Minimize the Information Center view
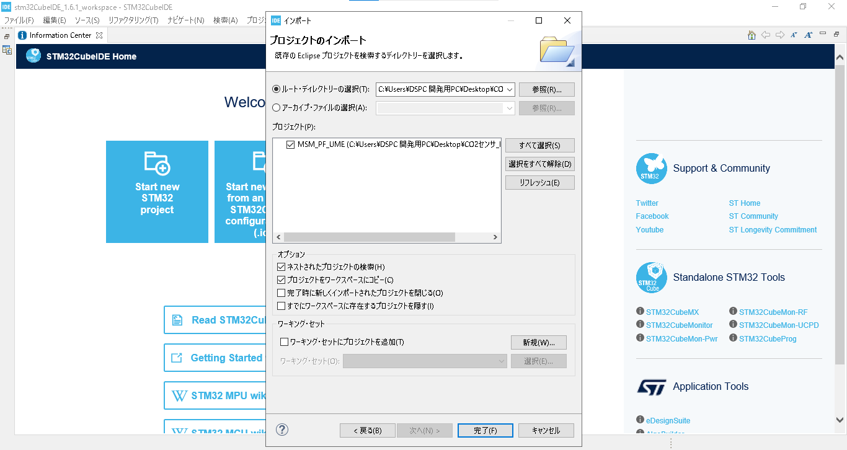The height and width of the screenshot is (450, 847). 823,34
